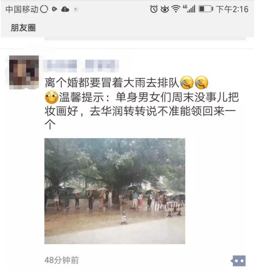Viewport: 255px width, 271px height.
Task: Tap the eye comfort status icon
Action: point(165,9)
